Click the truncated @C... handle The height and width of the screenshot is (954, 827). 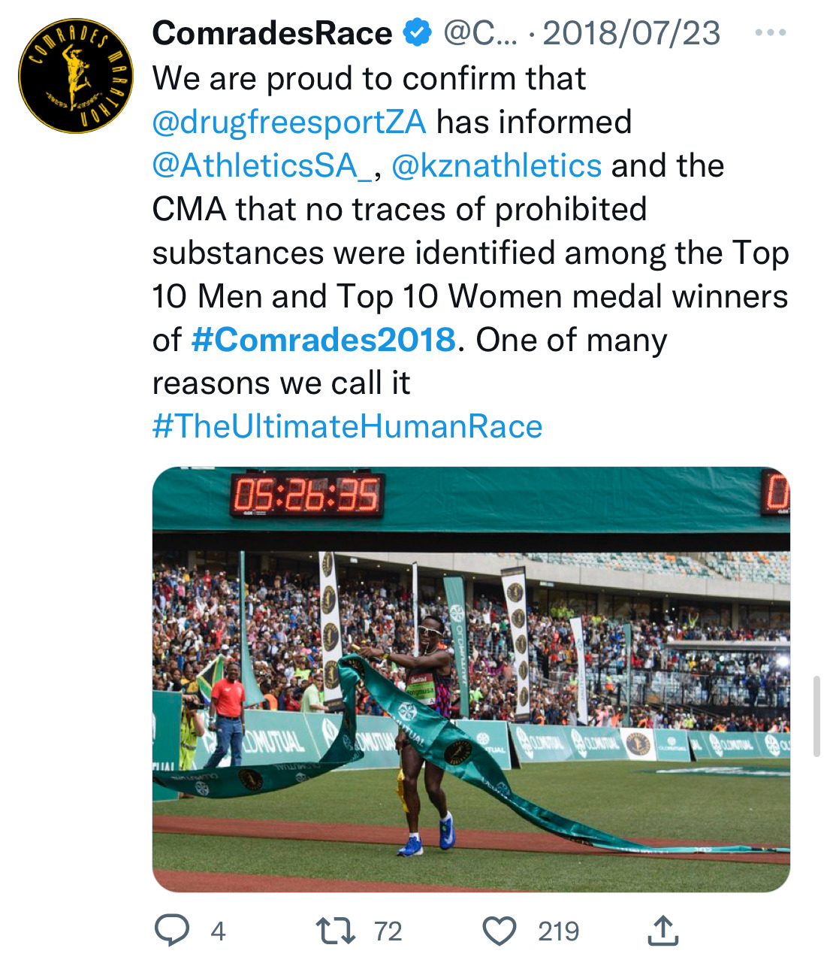click(x=480, y=33)
